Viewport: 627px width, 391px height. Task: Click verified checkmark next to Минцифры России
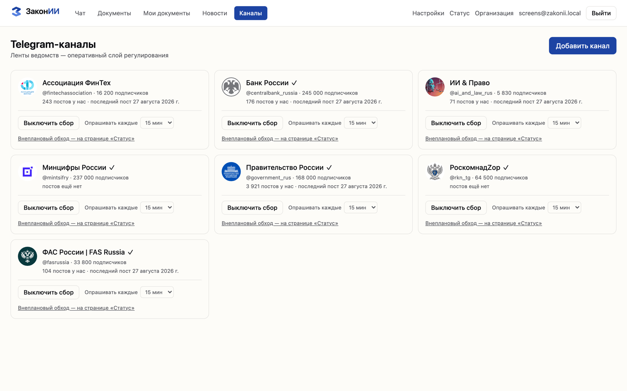click(x=112, y=168)
